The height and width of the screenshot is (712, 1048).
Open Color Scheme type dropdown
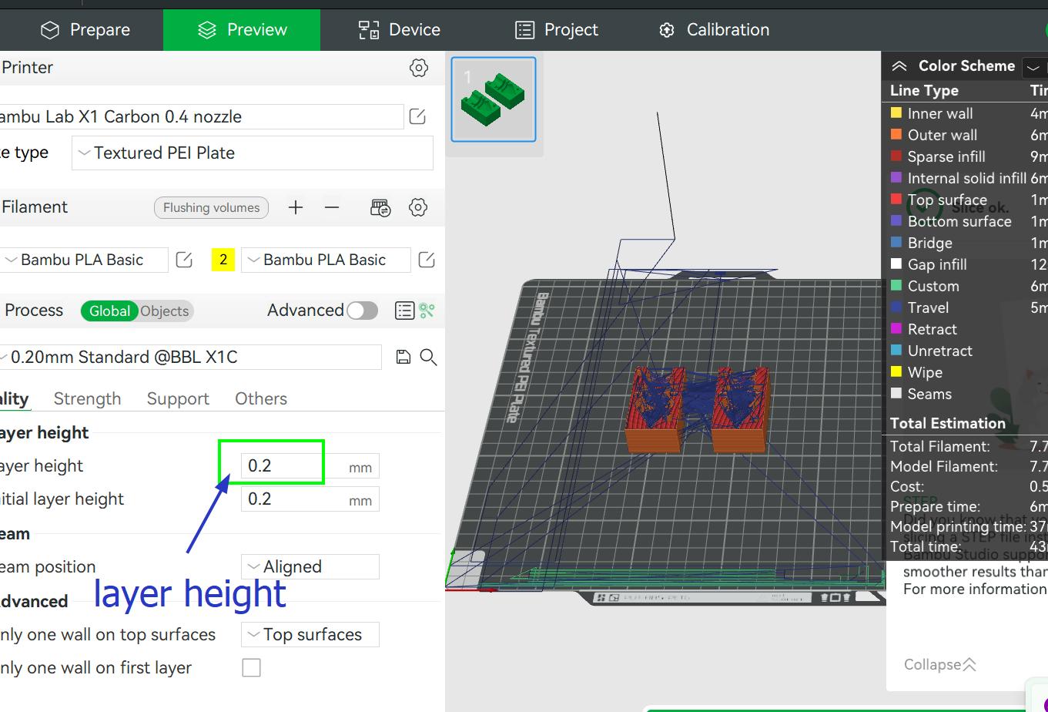click(1034, 68)
